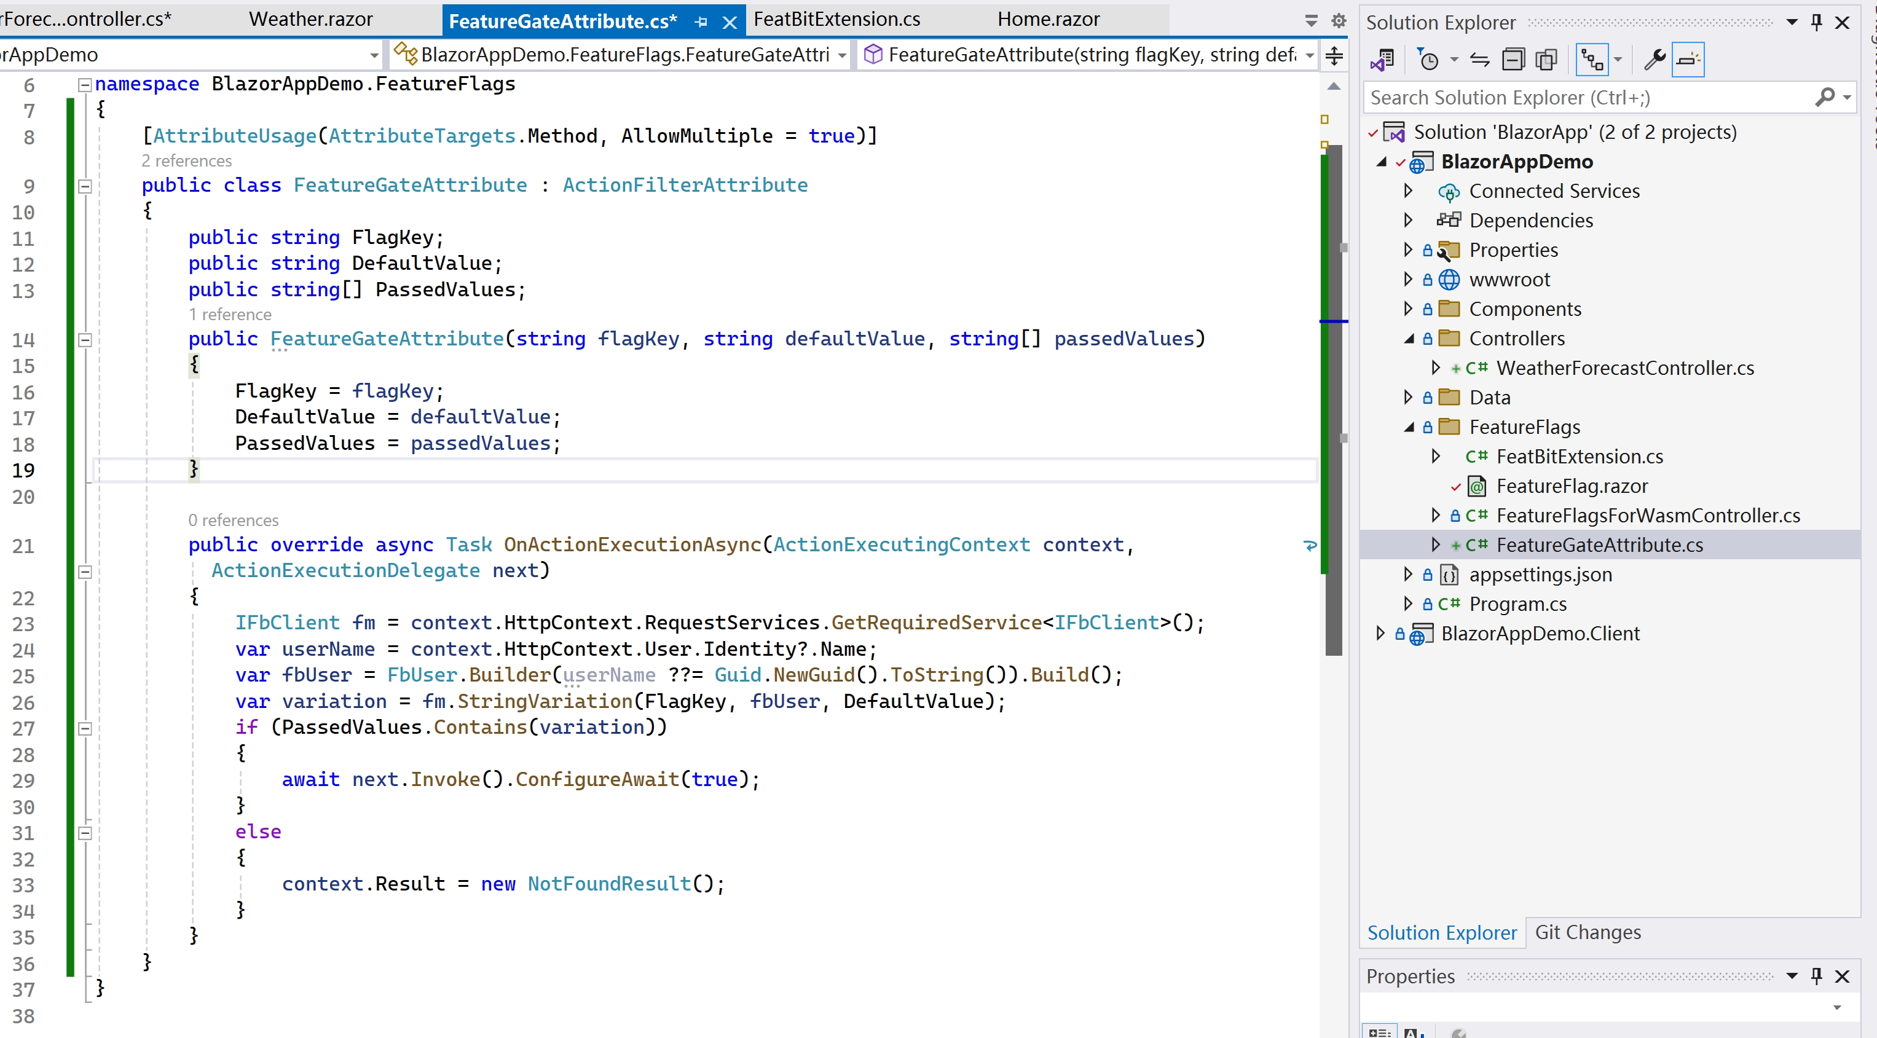Click the '0 references' CodeLens link
1877x1038 pixels.
coord(233,520)
